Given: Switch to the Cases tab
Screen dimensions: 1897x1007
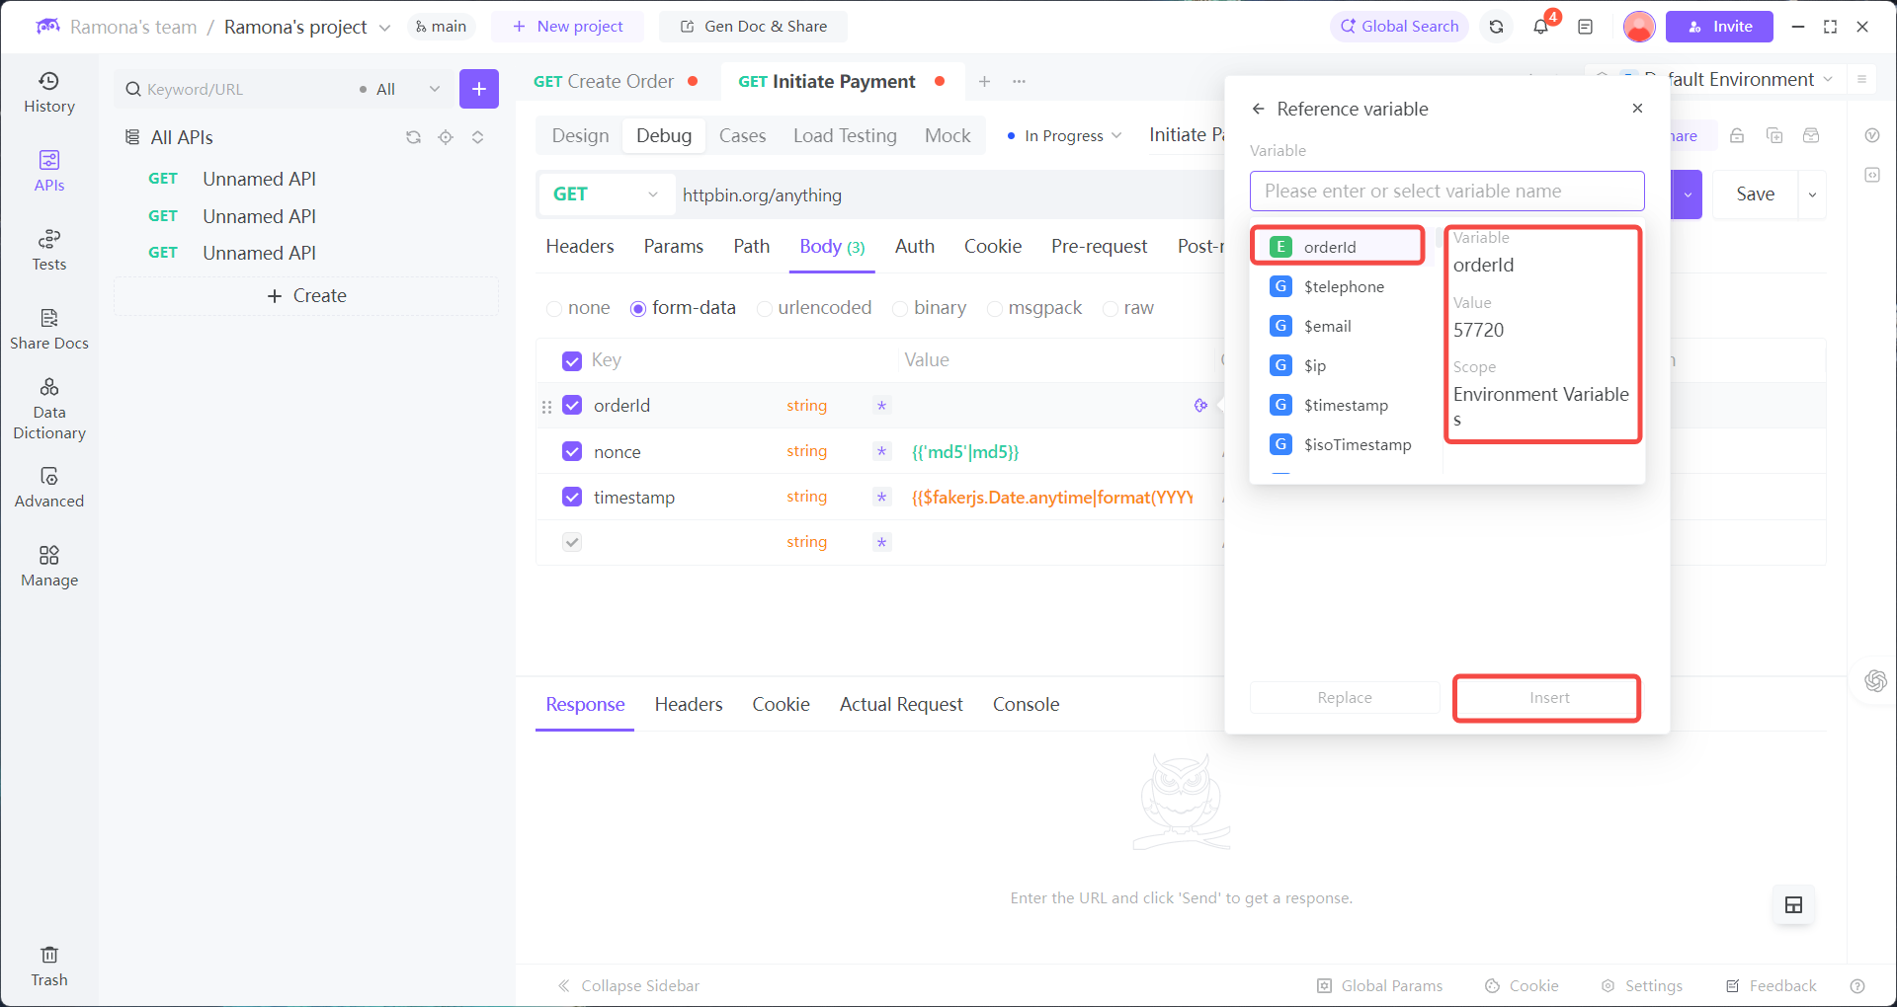Looking at the screenshot, I should point(742,135).
